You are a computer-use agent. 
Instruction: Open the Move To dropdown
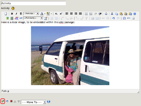(x=34, y=102)
